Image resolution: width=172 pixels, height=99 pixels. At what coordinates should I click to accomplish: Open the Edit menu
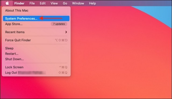42,3
